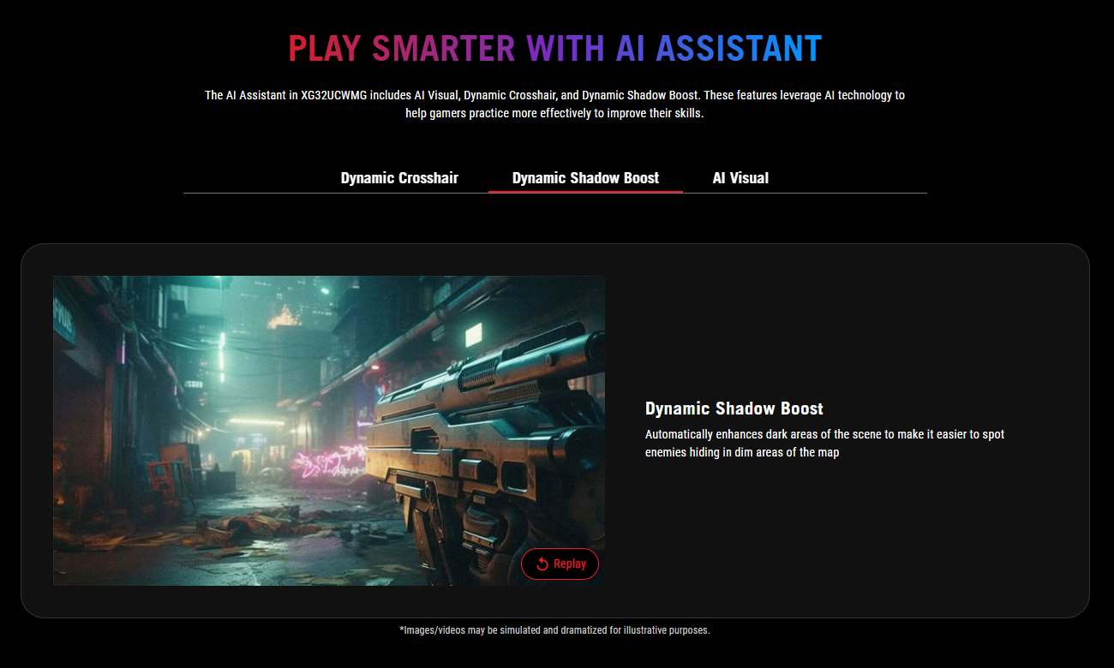Screen dimensions: 1114x668
Task: Click the circular replay arrow icon
Action: coord(542,564)
